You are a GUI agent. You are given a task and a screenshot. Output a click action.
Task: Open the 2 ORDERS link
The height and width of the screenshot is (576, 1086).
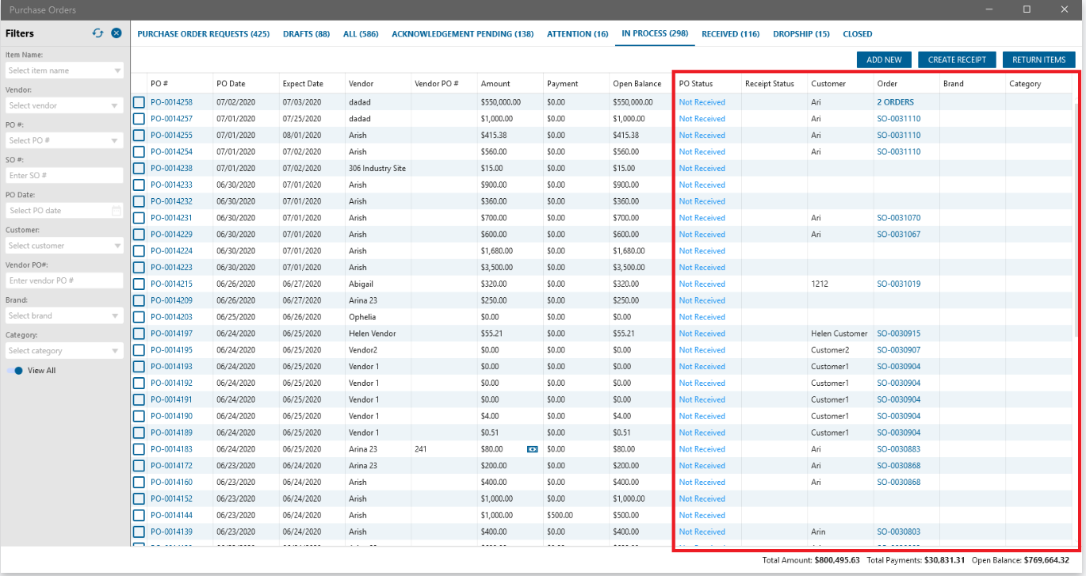895,102
